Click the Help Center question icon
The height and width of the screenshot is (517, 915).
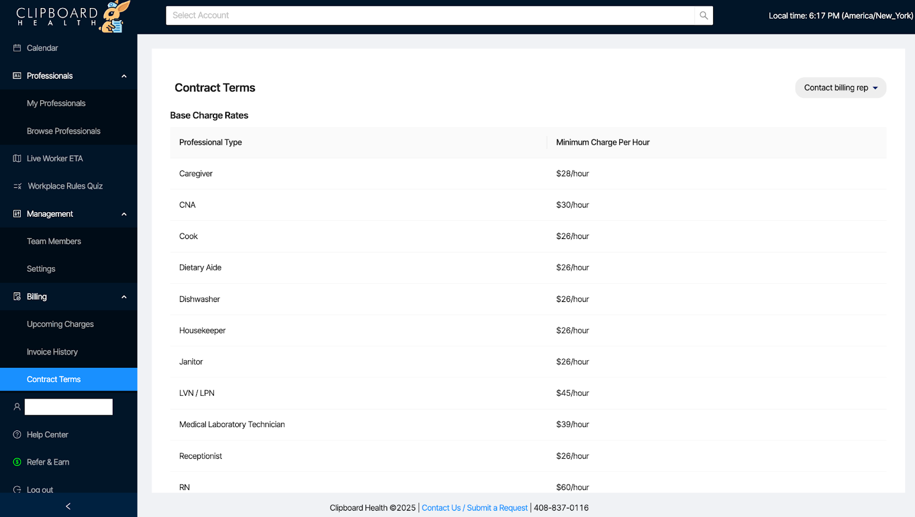(17, 435)
